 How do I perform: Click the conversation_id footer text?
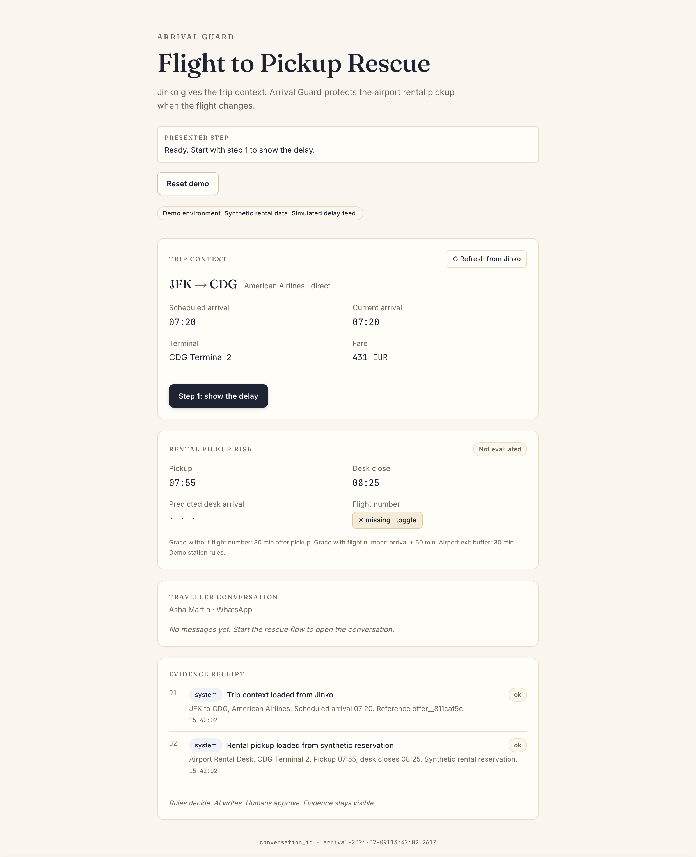click(348, 842)
